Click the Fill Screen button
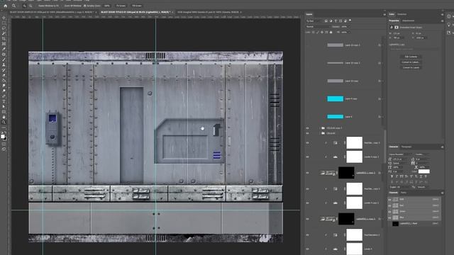The height and width of the screenshot is (255, 454). click(137, 6)
